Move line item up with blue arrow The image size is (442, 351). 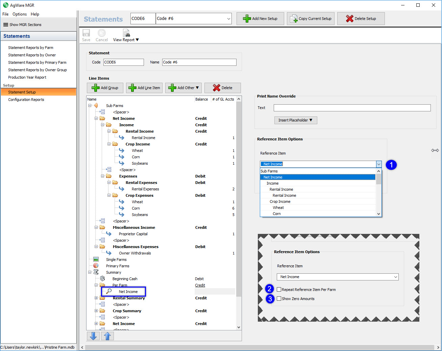click(107, 336)
